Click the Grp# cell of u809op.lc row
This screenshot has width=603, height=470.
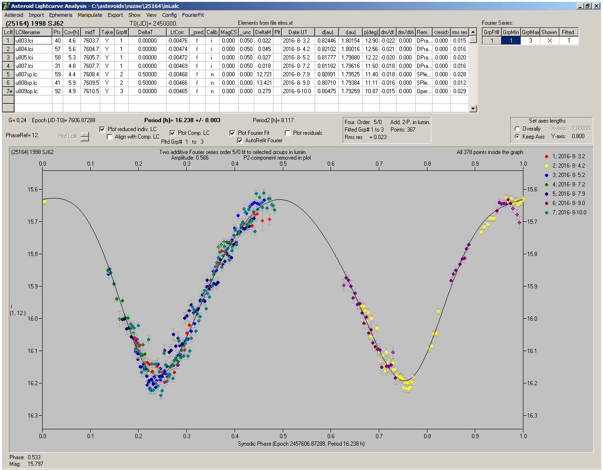pos(121,91)
